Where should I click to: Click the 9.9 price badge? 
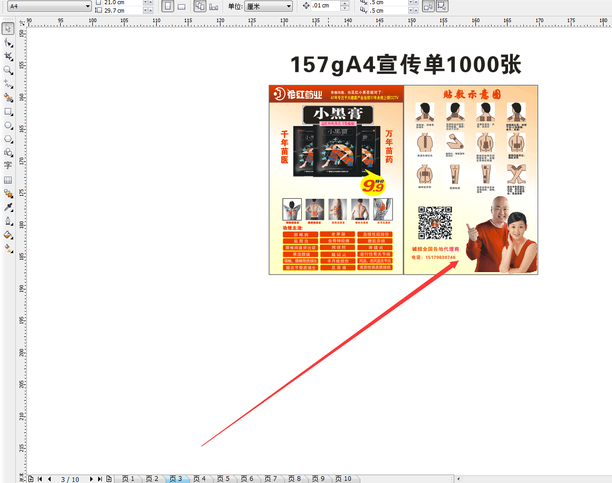pos(373,186)
